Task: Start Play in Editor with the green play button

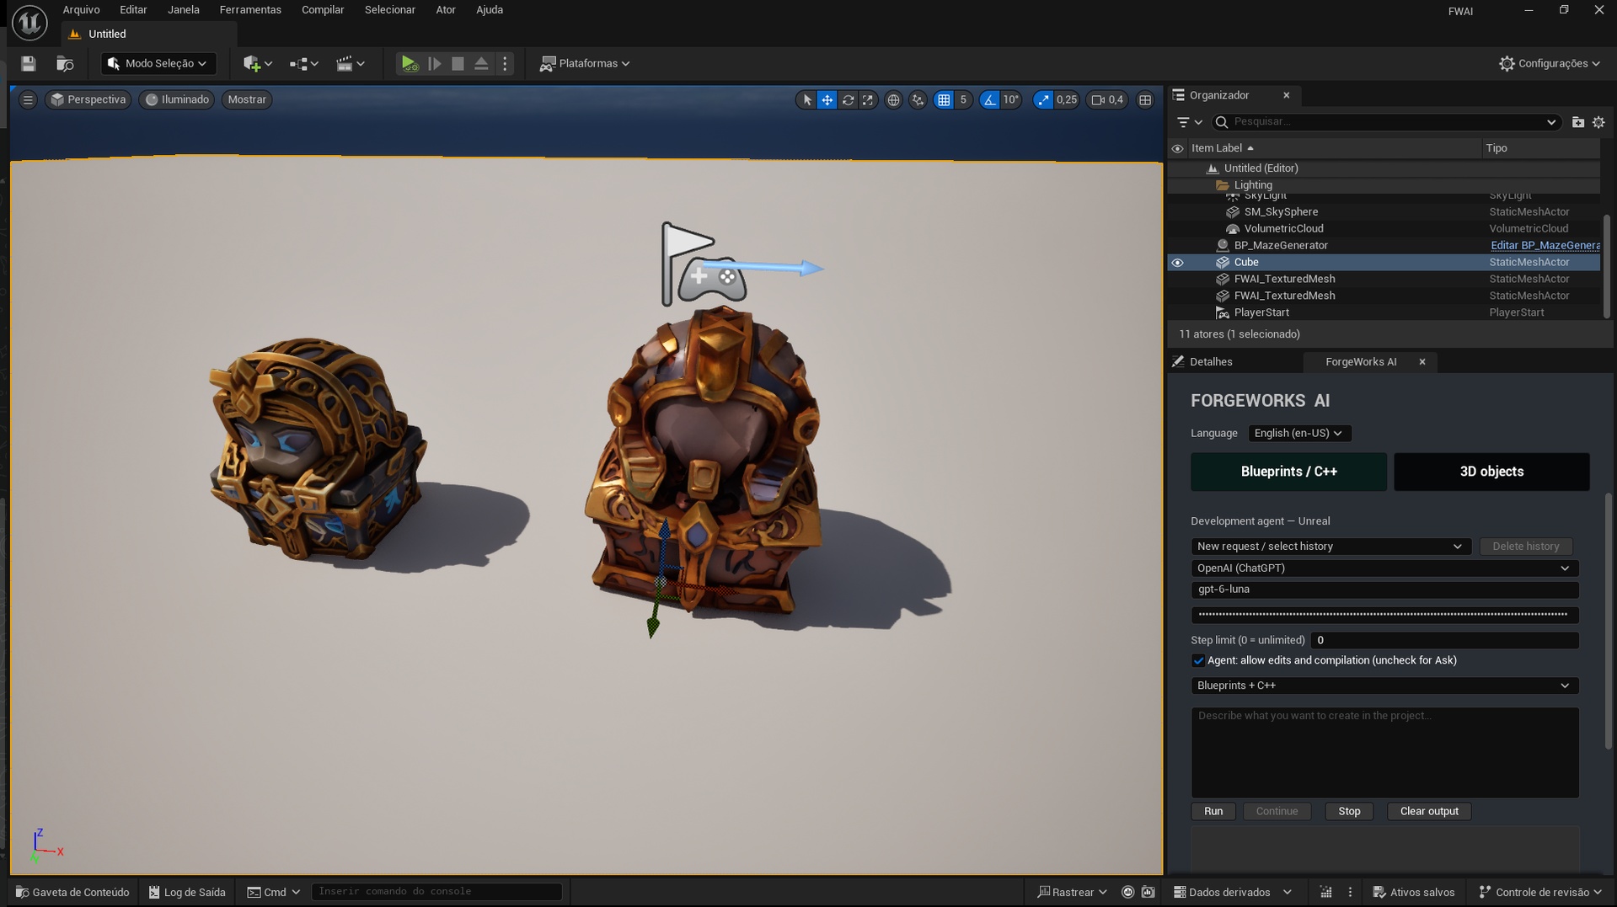Action: [409, 63]
